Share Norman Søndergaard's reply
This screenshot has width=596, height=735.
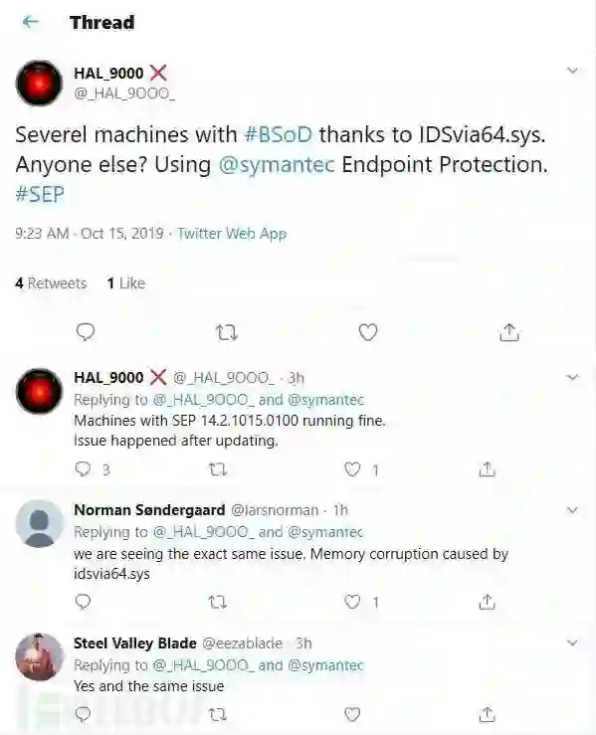point(488,602)
